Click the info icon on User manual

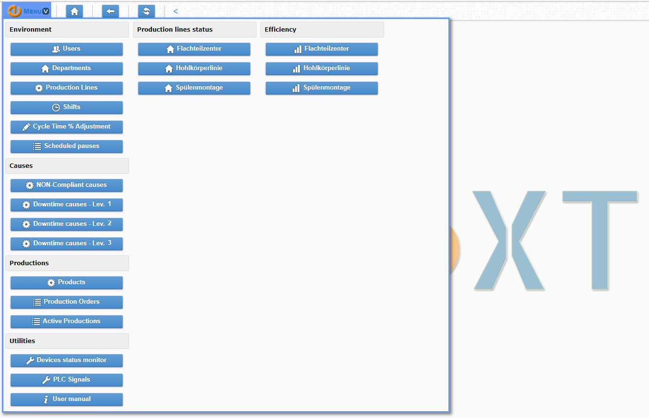46,399
